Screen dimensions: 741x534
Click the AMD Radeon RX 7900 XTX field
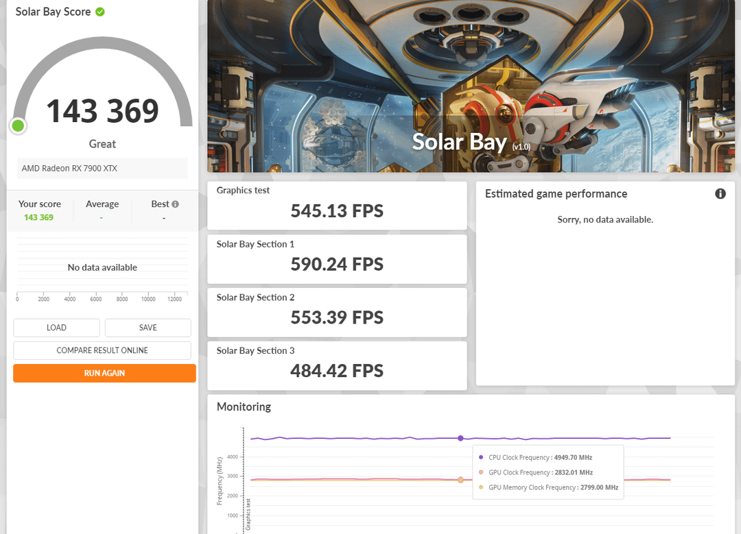(x=102, y=168)
